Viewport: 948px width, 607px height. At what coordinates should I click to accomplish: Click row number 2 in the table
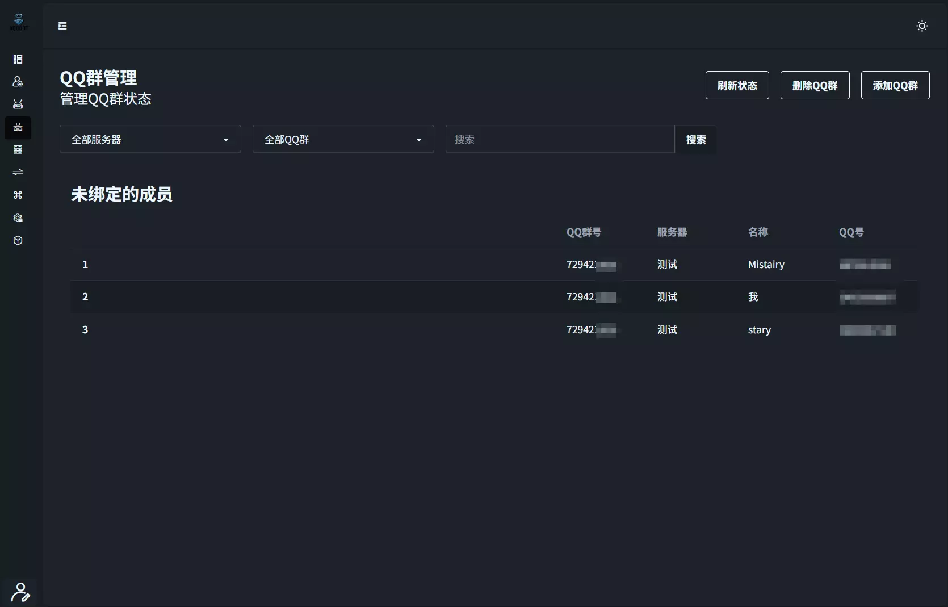coord(85,296)
